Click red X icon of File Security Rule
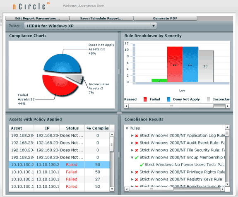 [x=137, y=150]
